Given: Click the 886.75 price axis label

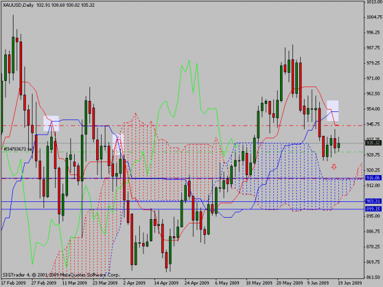Looking at the screenshot, I should (374, 231).
